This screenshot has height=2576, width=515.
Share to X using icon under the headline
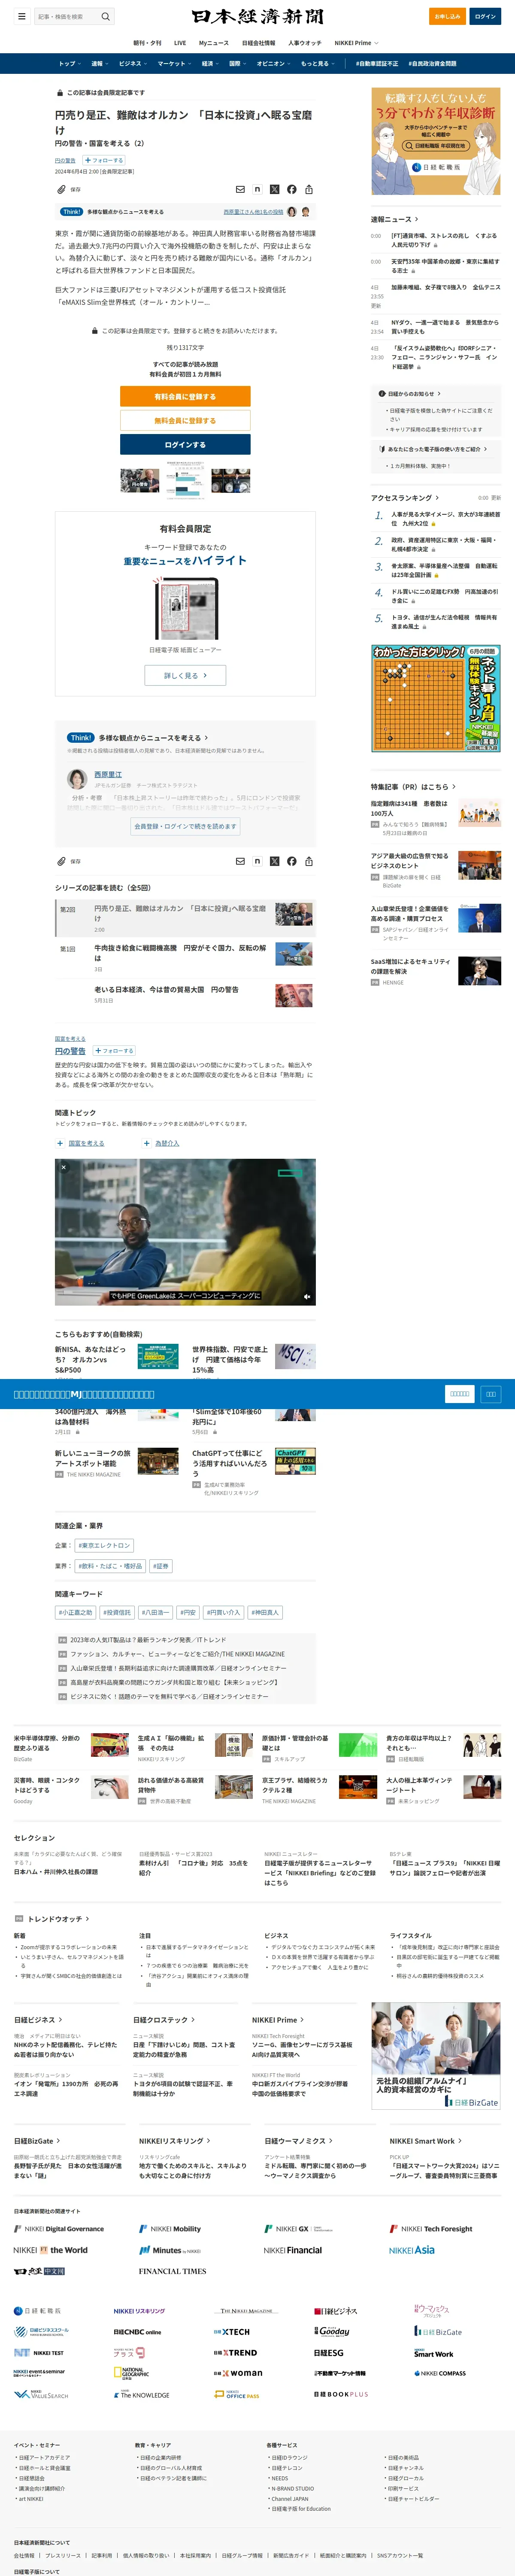[275, 189]
